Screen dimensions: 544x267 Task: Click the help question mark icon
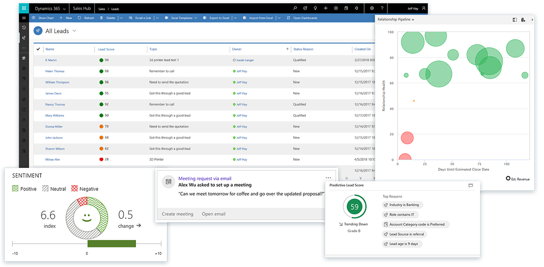383,8
